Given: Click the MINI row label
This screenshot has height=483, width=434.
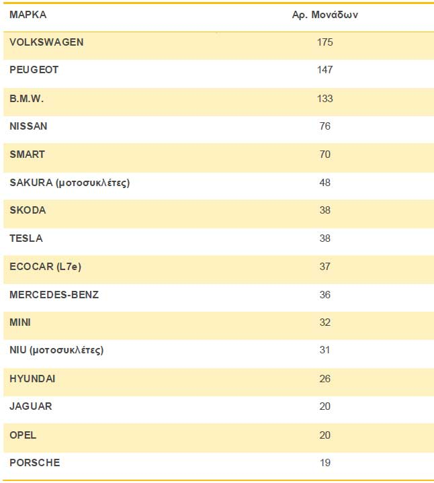Looking at the screenshot, I should coord(20,322).
